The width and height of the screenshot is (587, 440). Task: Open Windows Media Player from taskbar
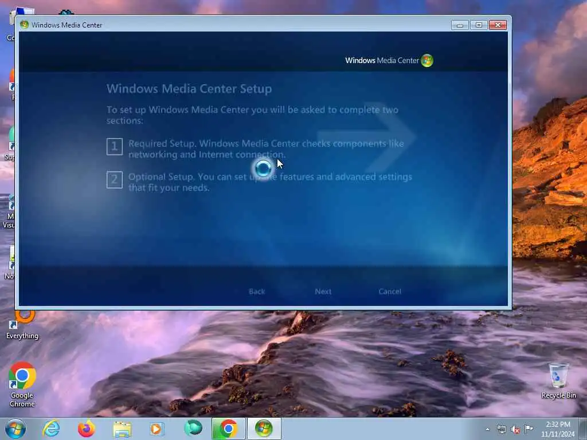click(x=156, y=429)
